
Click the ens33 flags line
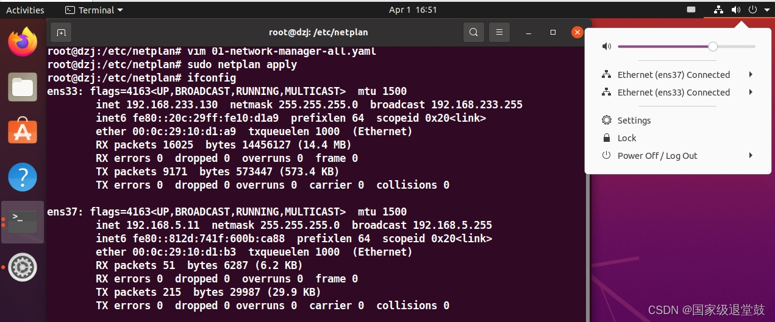pos(227,91)
